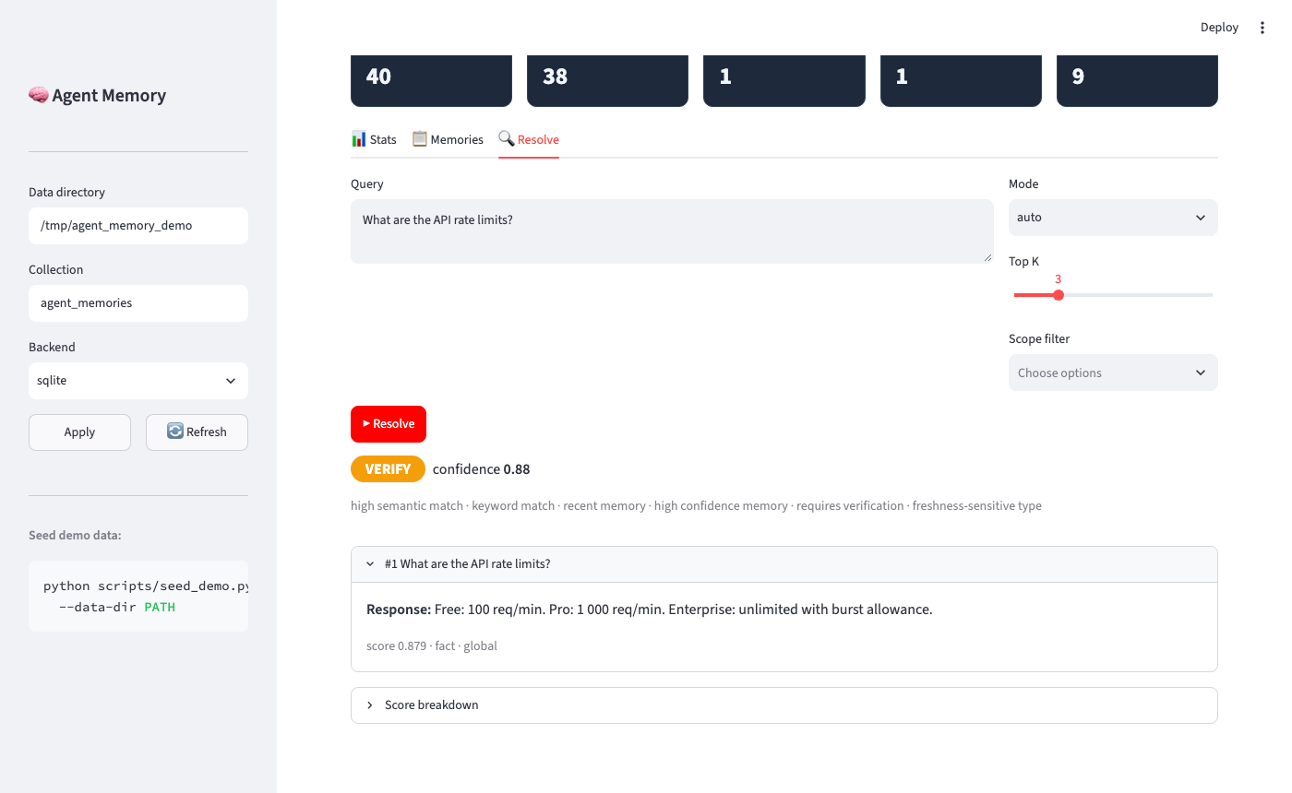
Task: Click the Collection input field
Action: point(138,302)
